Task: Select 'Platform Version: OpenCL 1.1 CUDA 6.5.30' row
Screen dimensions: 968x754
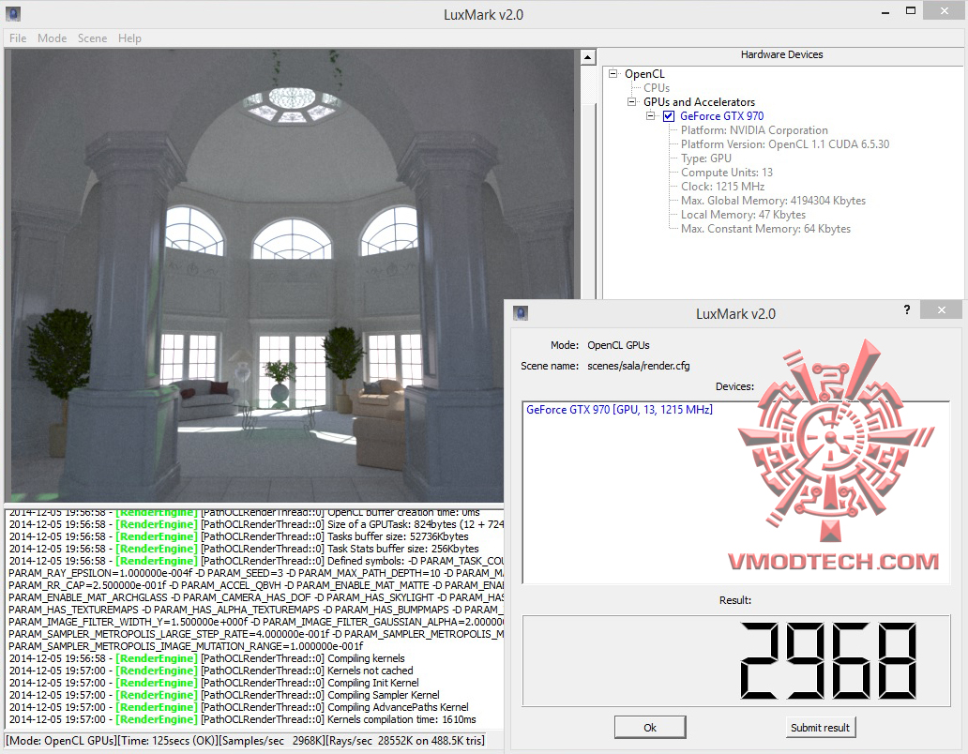Action: pyautogui.click(x=785, y=144)
